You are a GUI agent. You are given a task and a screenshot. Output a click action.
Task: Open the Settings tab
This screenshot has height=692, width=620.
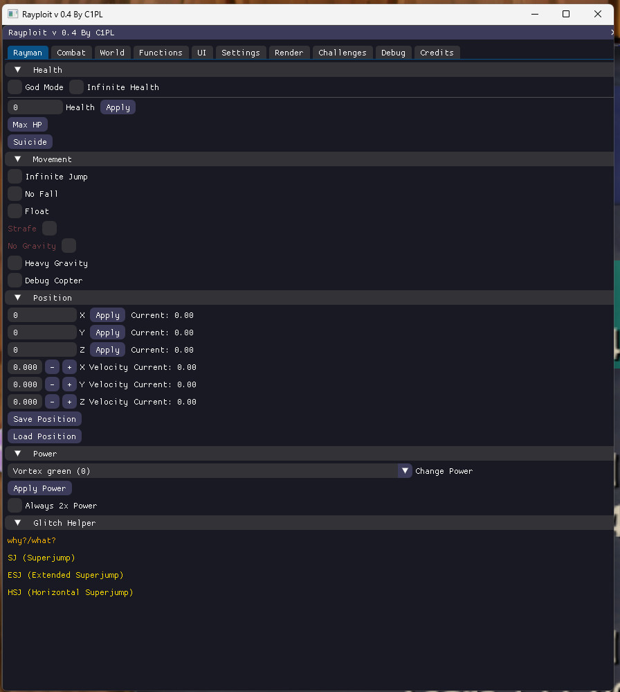[240, 52]
